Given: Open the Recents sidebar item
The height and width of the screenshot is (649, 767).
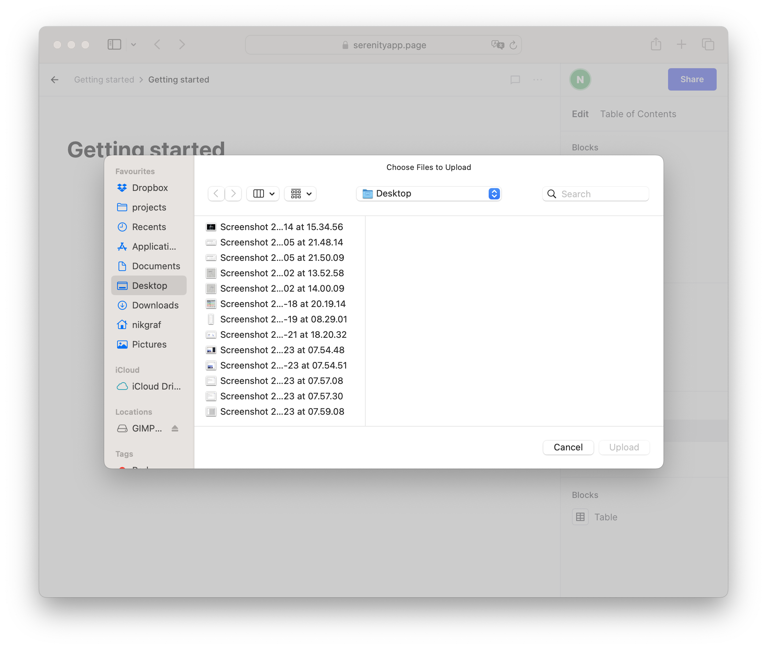Looking at the screenshot, I should click(x=149, y=227).
